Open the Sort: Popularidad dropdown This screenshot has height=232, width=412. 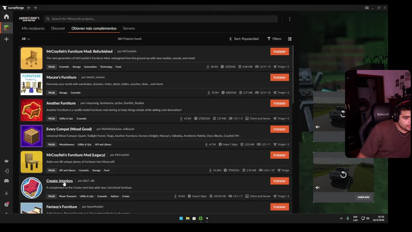[x=244, y=39]
